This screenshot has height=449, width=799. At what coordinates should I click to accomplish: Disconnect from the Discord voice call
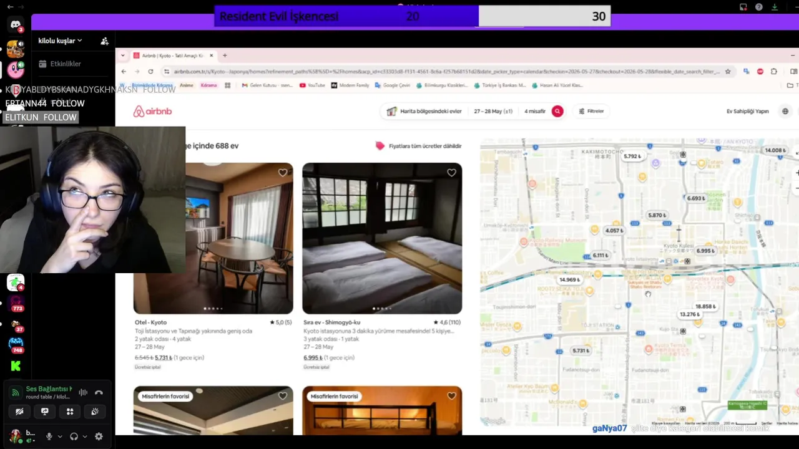pyautogui.click(x=99, y=392)
